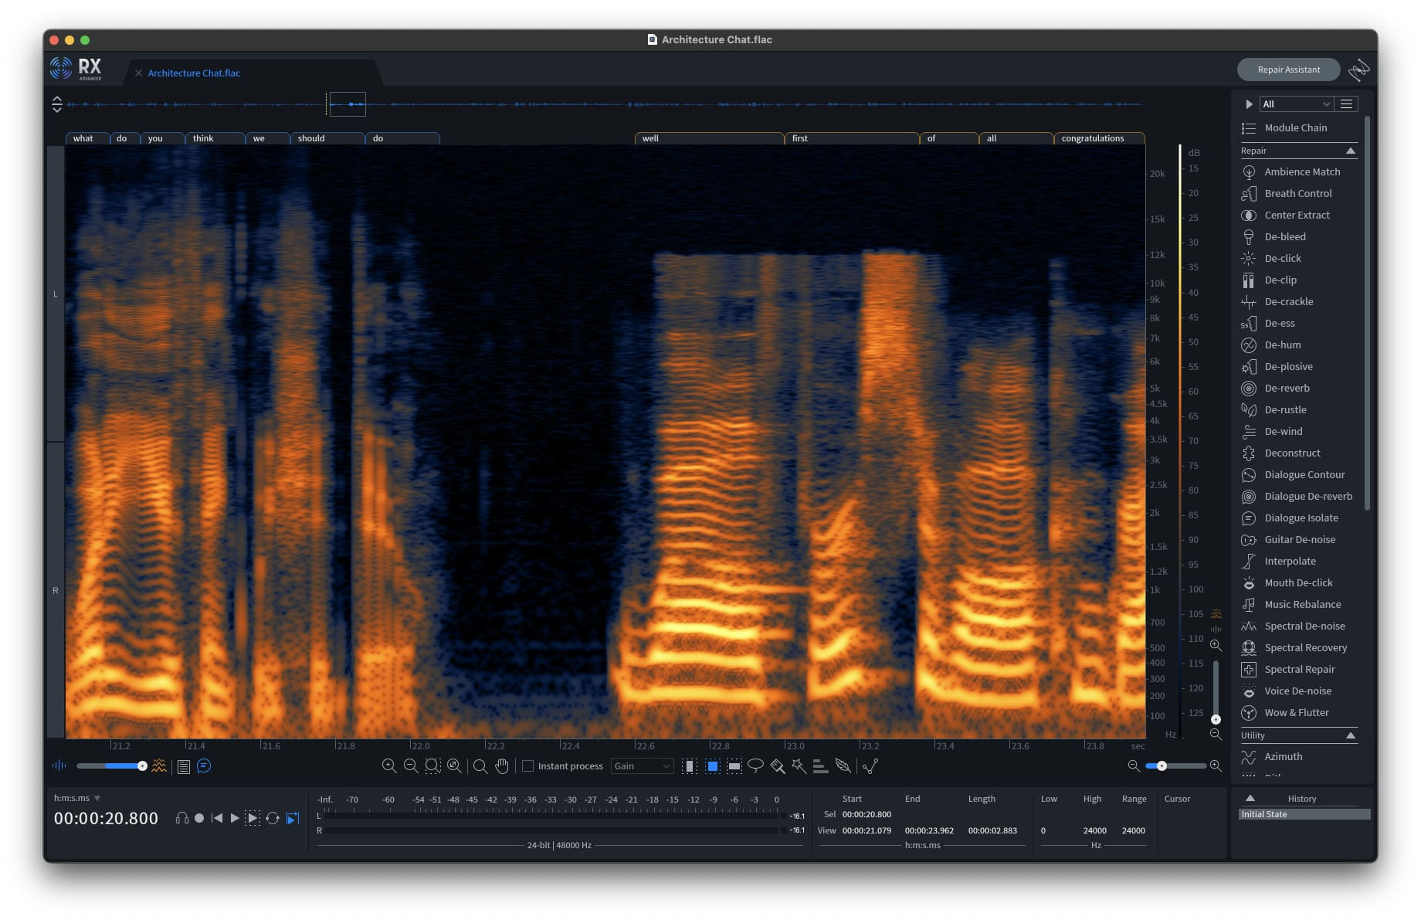1421x920 pixels.
Task: Choose the Brush selection tool
Action: point(778,766)
